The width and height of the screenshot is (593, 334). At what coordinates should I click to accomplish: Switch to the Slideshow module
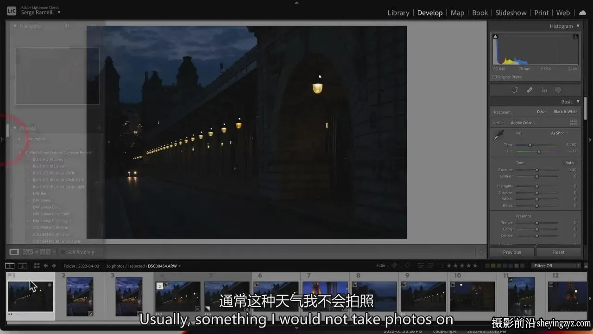(x=511, y=13)
